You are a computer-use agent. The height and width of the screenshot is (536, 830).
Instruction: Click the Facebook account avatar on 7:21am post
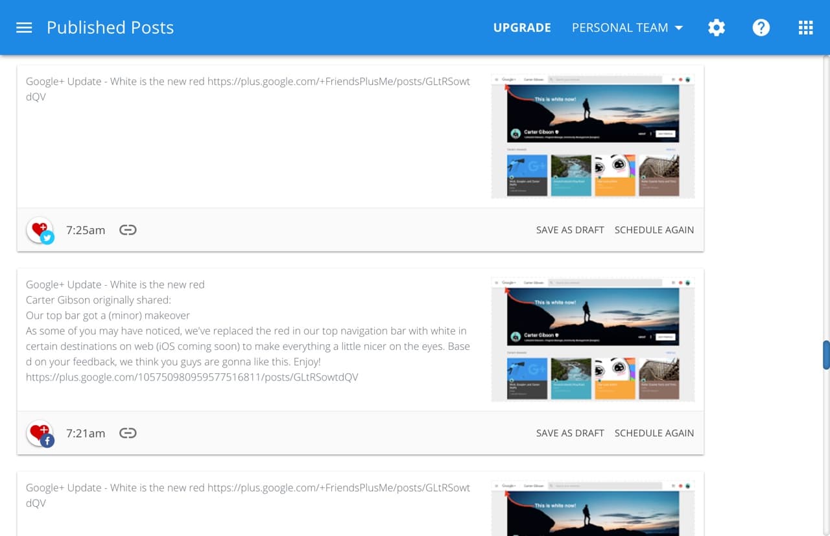[40, 434]
